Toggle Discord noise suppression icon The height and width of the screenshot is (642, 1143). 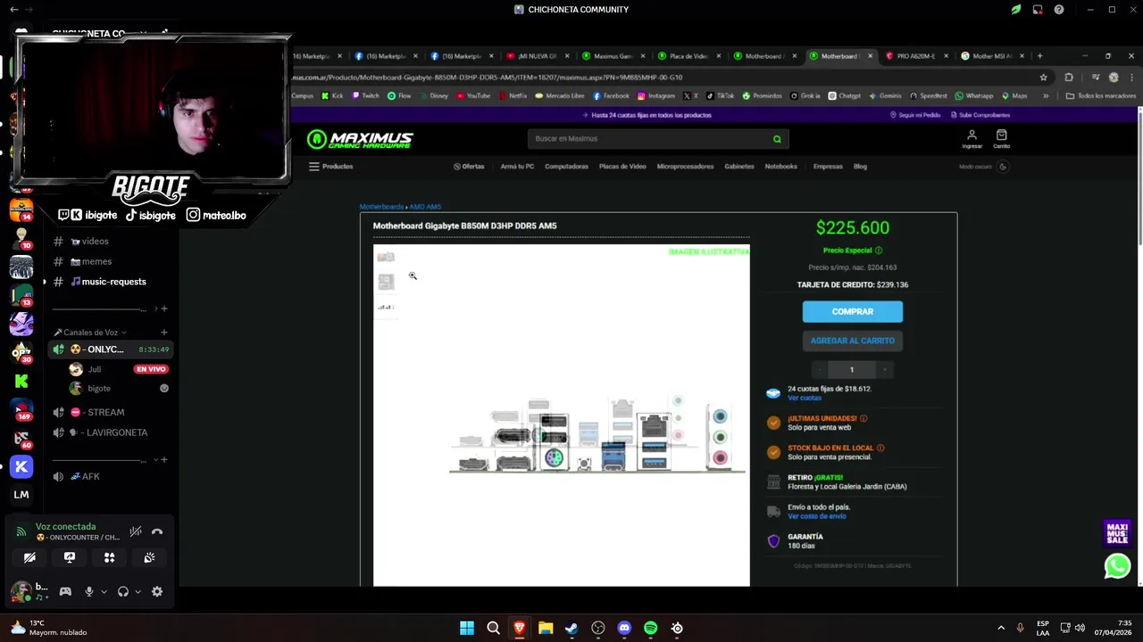(x=136, y=531)
